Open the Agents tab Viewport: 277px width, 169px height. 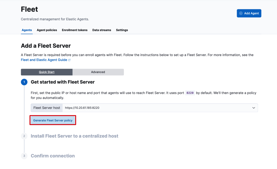[27, 30]
